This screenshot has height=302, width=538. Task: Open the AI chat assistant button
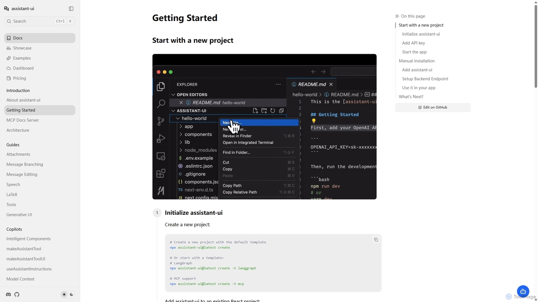tap(523, 292)
